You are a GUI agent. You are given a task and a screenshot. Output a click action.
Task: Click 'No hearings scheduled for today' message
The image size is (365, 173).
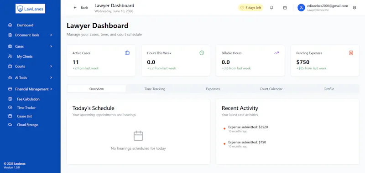coord(138,148)
